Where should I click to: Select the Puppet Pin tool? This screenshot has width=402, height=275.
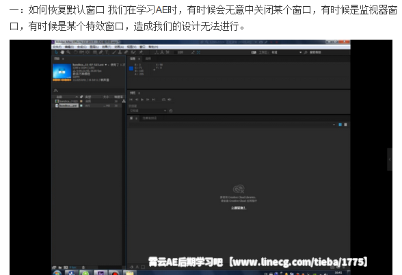141,52
